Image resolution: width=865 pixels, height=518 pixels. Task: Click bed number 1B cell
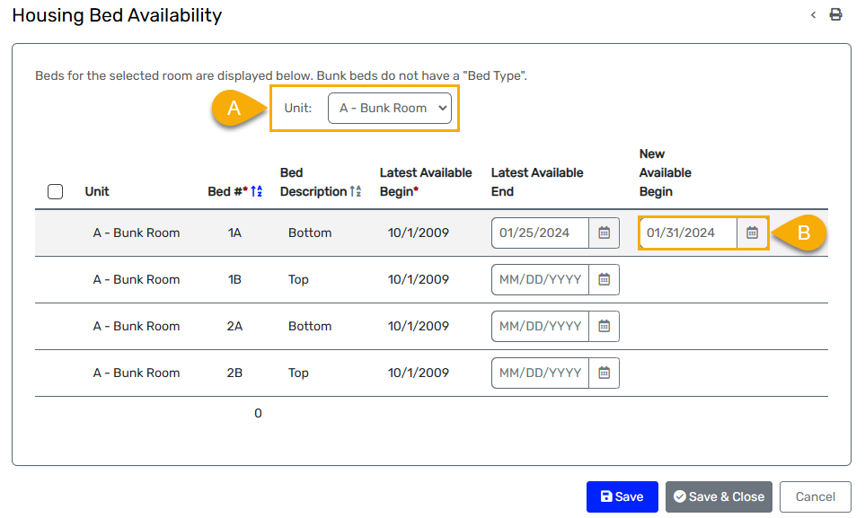pos(234,280)
